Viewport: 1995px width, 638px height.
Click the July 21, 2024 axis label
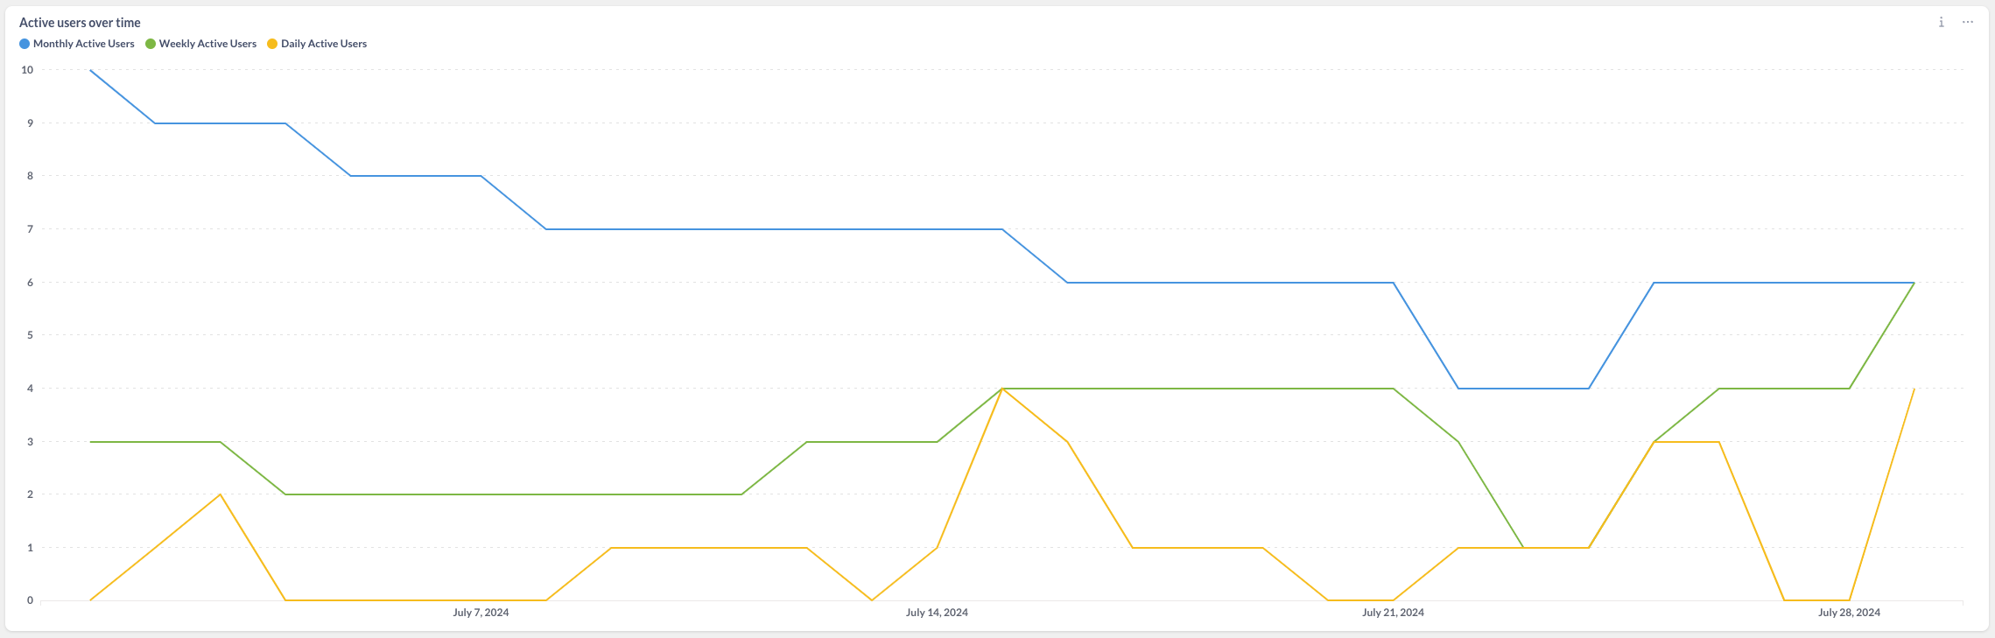coord(1393,613)
